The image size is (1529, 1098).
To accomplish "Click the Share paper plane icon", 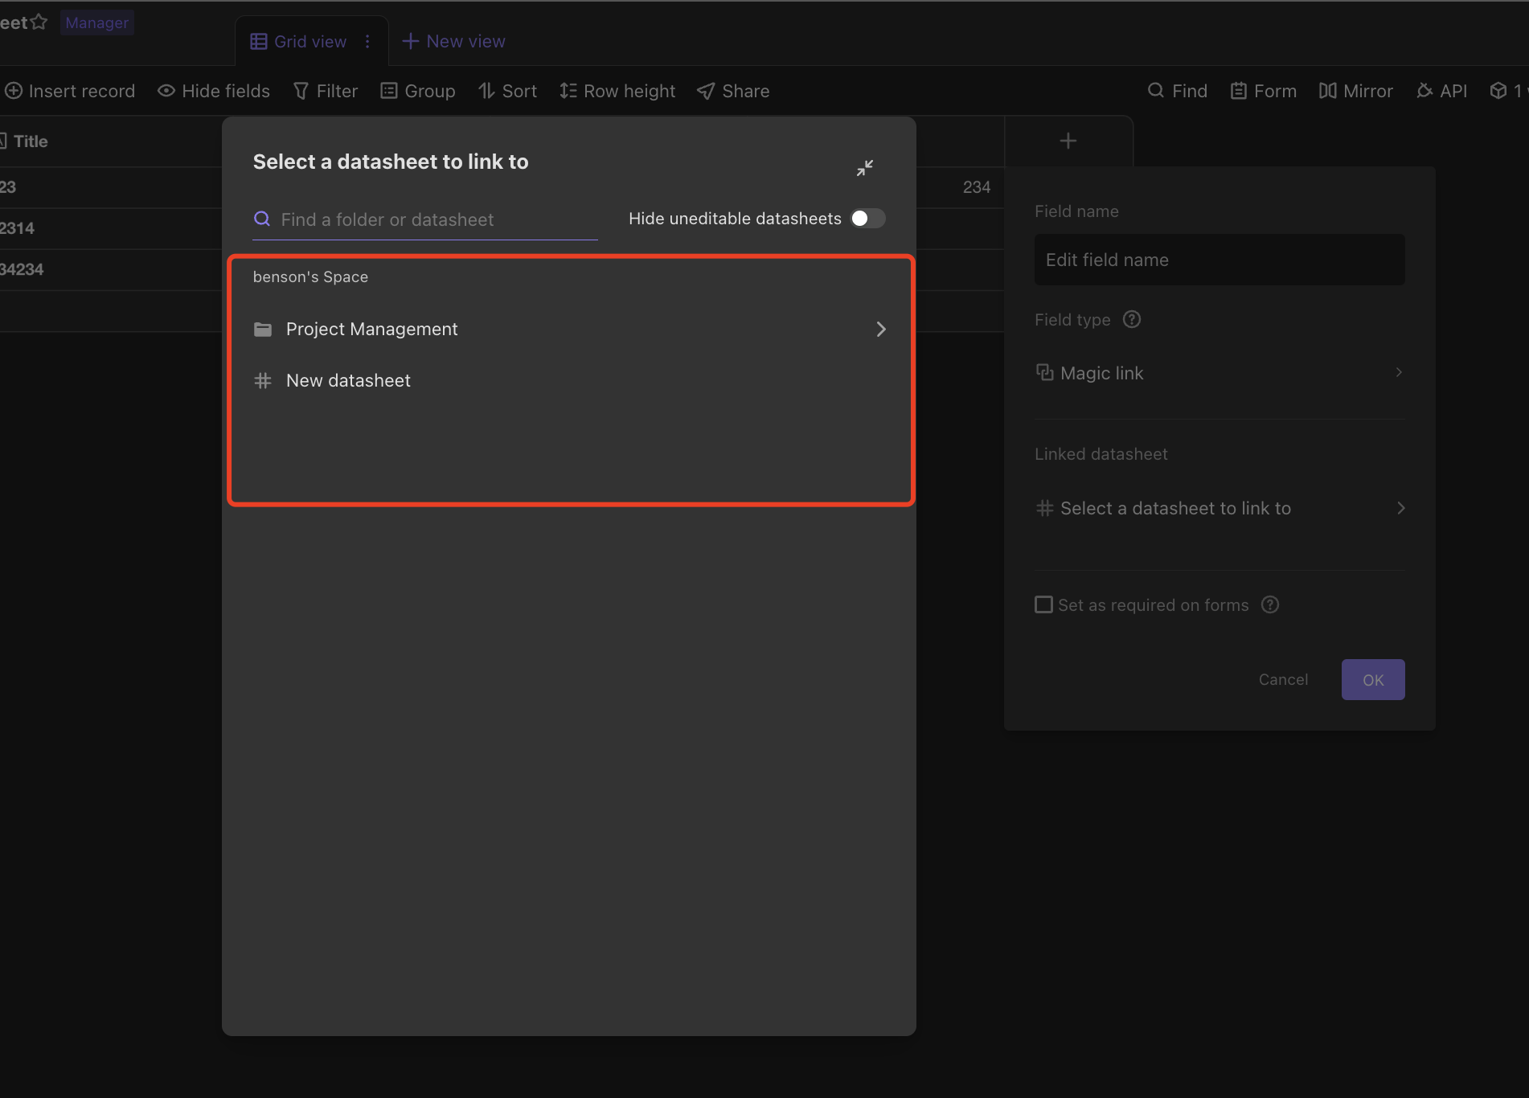I will point(706,91).
